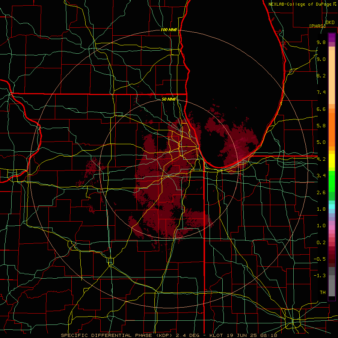Screen dimensions: 338x338
Task: Click the -0.5 value on the scale
Action: pyautogui.click(x=320, y=259)
